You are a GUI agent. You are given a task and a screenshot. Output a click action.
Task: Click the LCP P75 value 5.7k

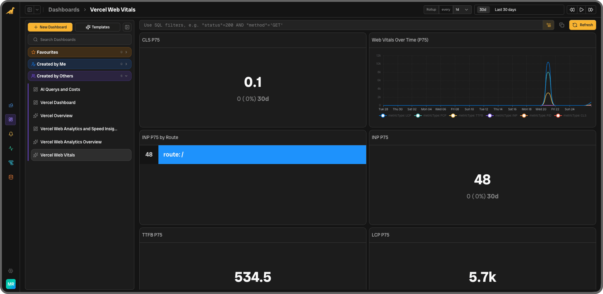[x=482, y=277]
